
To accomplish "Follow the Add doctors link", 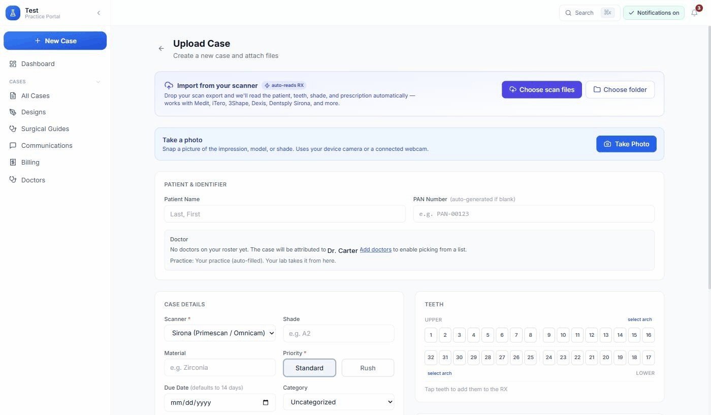I will 375,249.
